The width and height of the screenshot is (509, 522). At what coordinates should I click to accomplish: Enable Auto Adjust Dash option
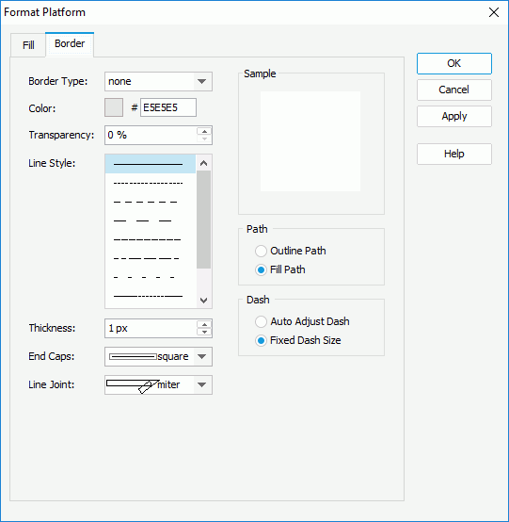pyautogui.click(x=261, y=321)
